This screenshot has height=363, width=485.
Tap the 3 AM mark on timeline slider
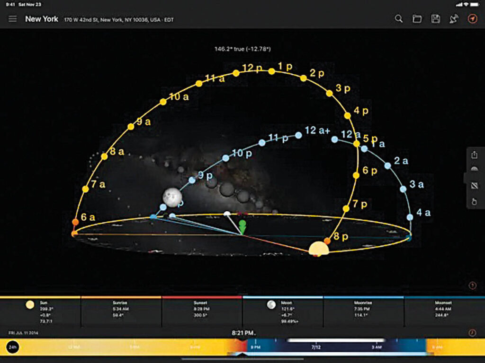(x=377, y=347)
